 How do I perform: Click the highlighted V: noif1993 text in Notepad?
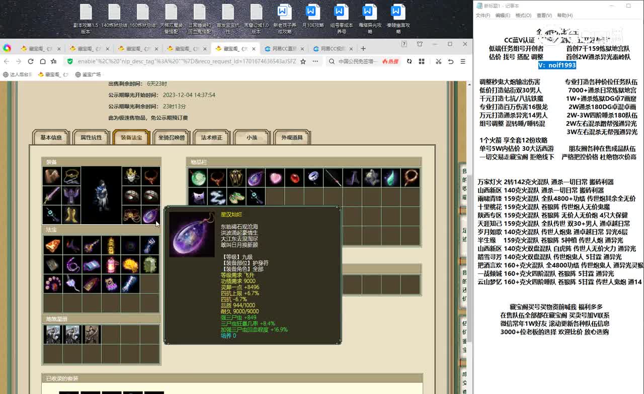point(556,65)
